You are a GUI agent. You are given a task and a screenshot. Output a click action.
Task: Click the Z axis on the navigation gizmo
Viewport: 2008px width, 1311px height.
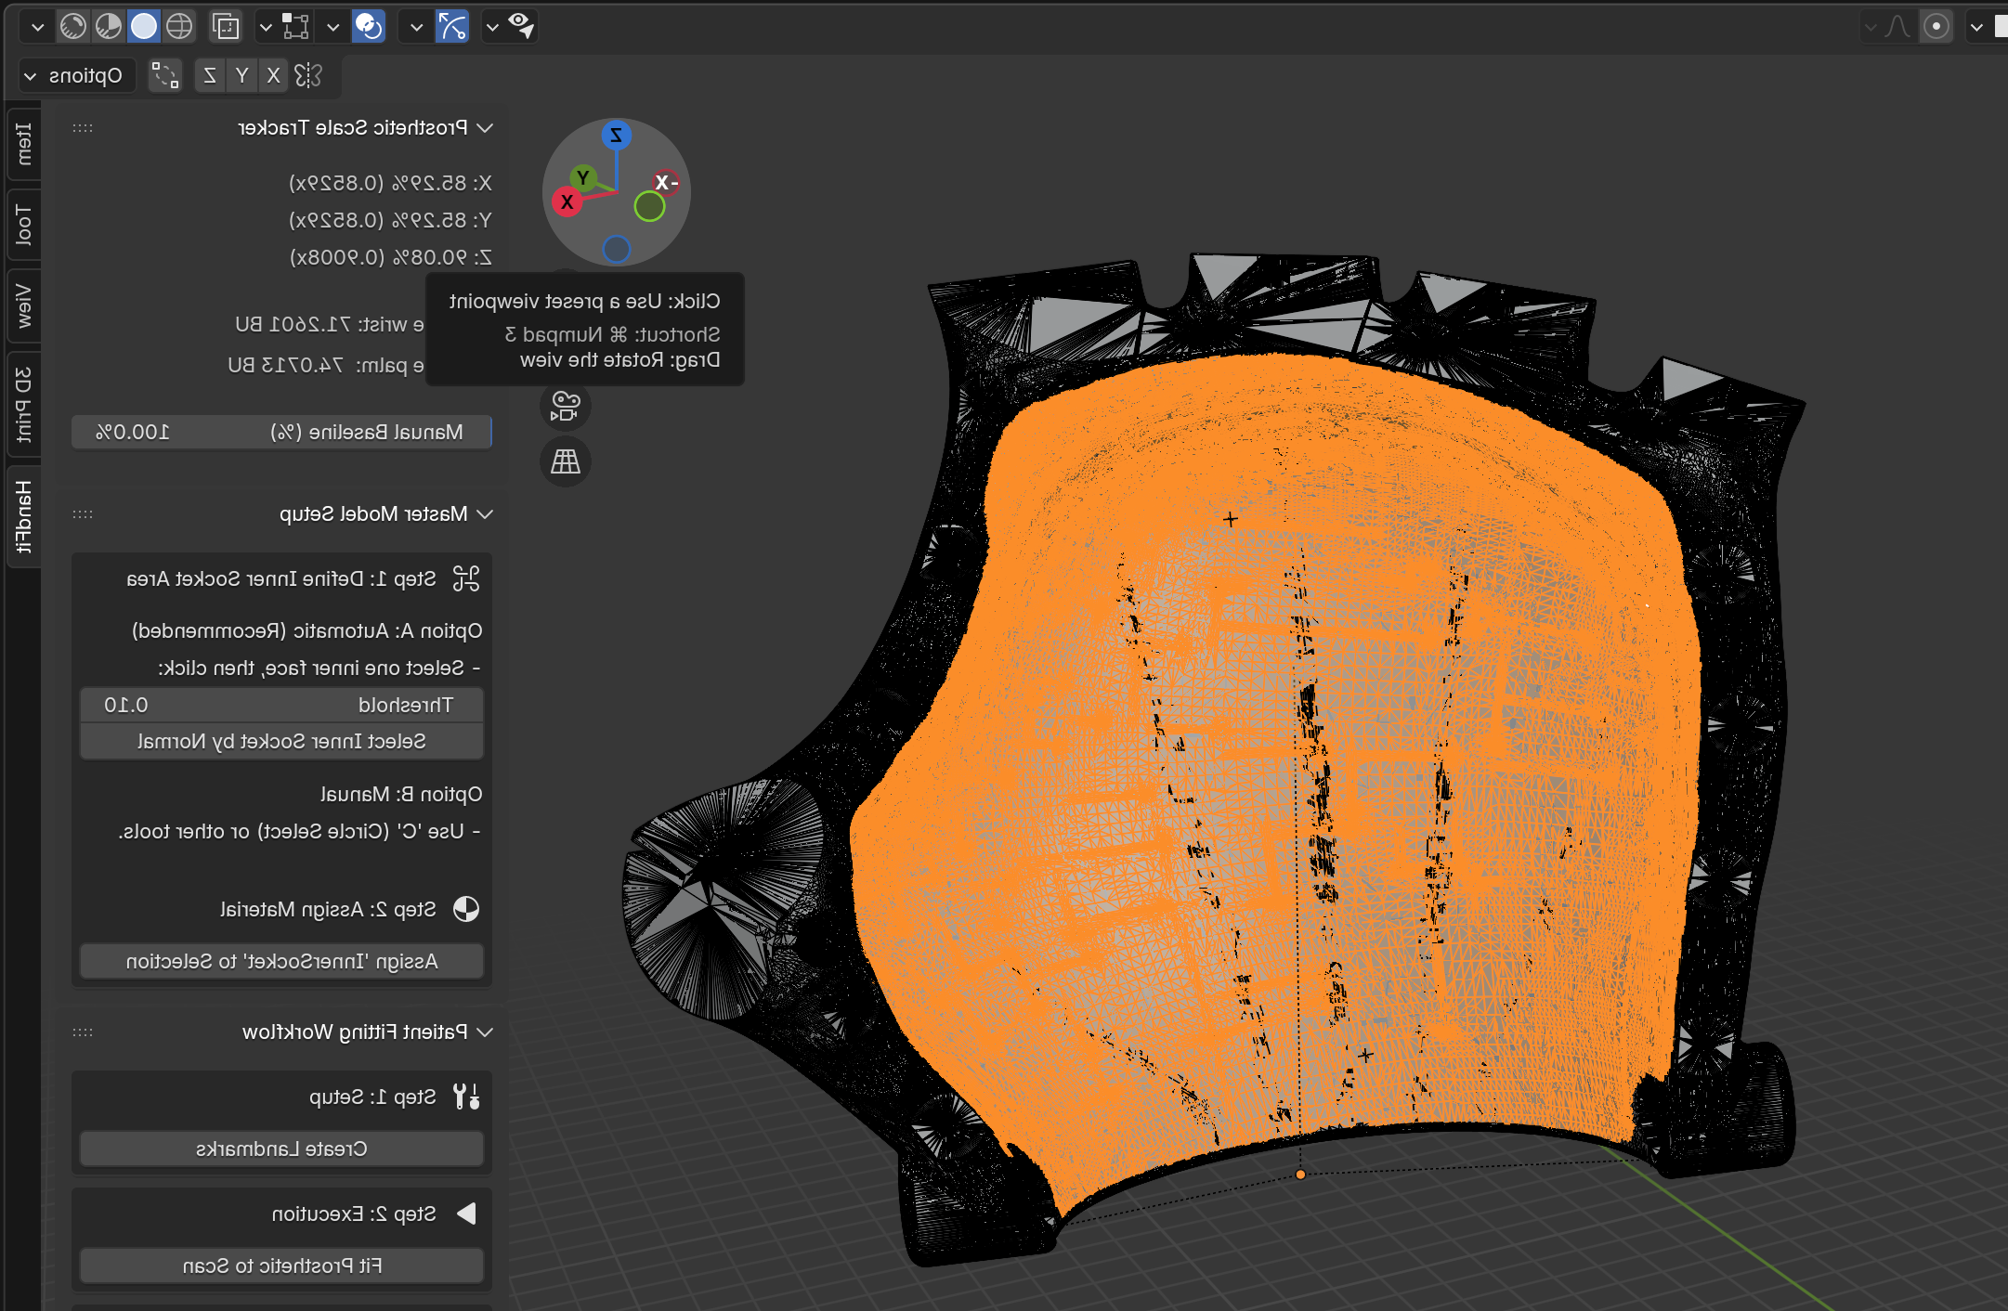(617, 136)
